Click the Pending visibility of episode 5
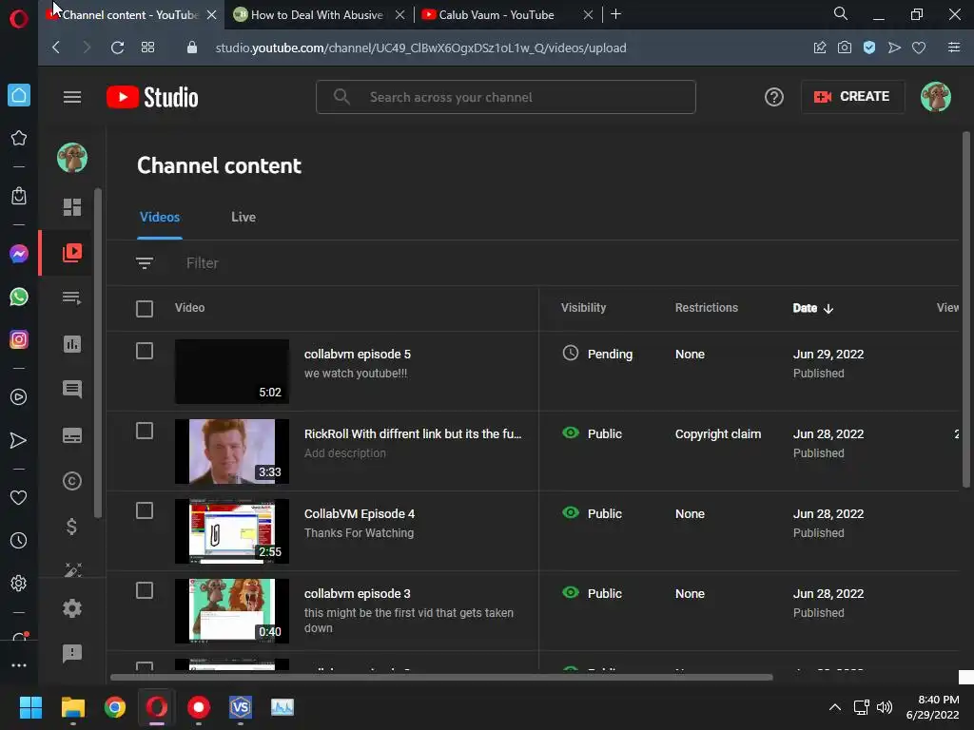The image size is (974, 730). coord(597,354)
